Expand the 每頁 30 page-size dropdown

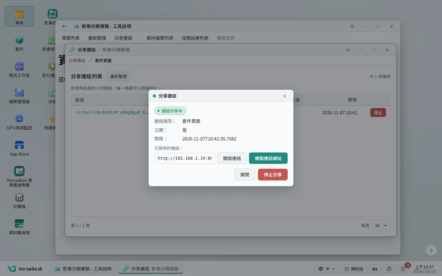pos(381,225)
